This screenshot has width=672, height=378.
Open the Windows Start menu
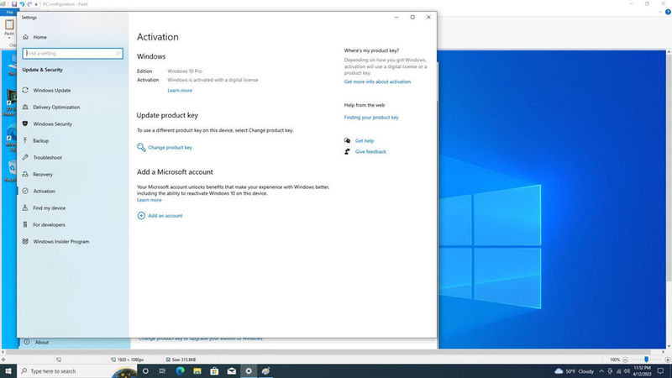8,371
